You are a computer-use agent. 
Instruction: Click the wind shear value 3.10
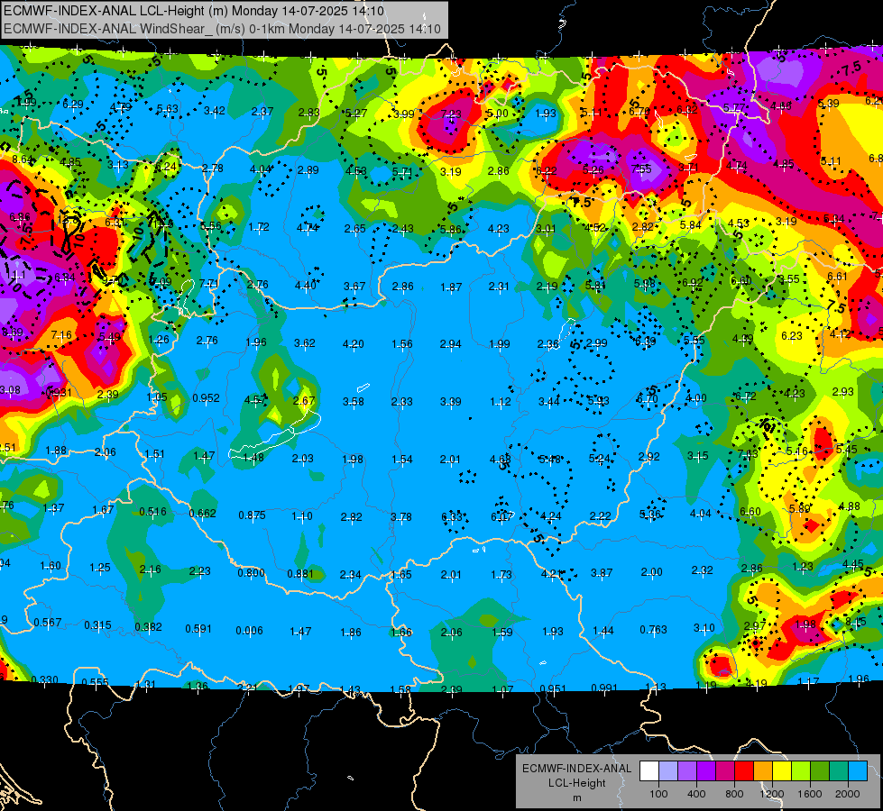[704, 628]
